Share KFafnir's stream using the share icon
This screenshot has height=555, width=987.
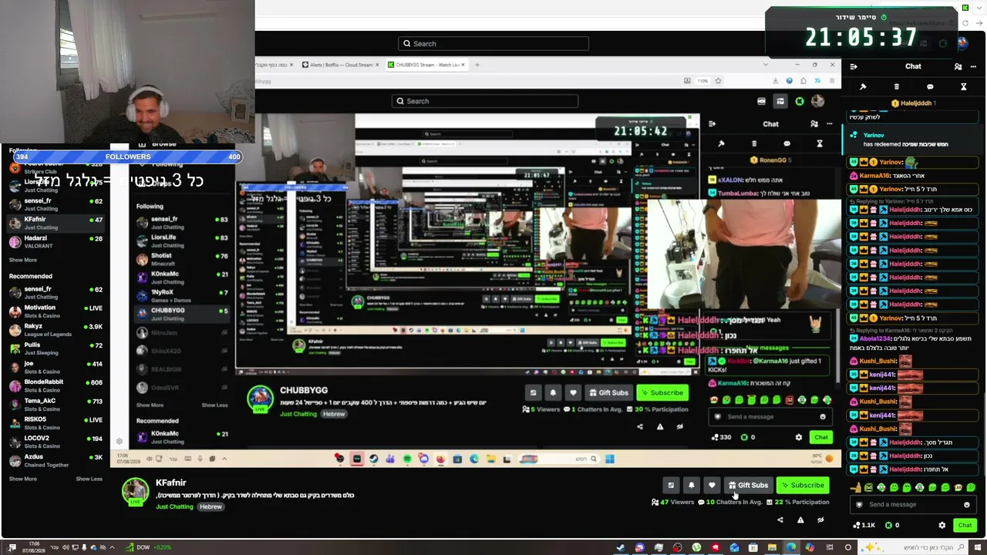click(x=780, y=520)
